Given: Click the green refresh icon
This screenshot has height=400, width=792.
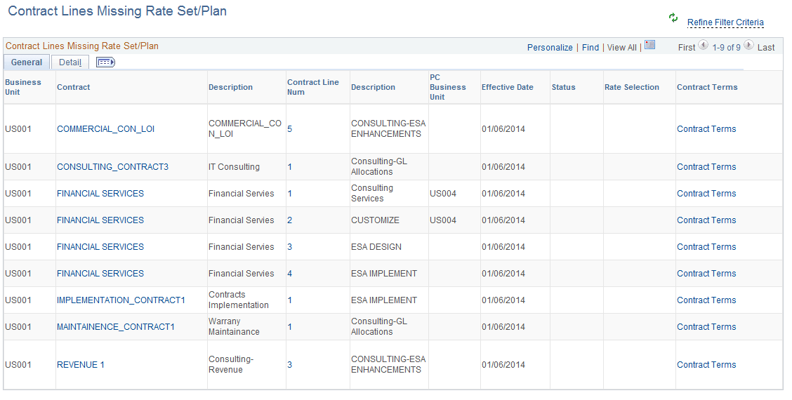Looking at the screenshot, I should pos(673,18).
